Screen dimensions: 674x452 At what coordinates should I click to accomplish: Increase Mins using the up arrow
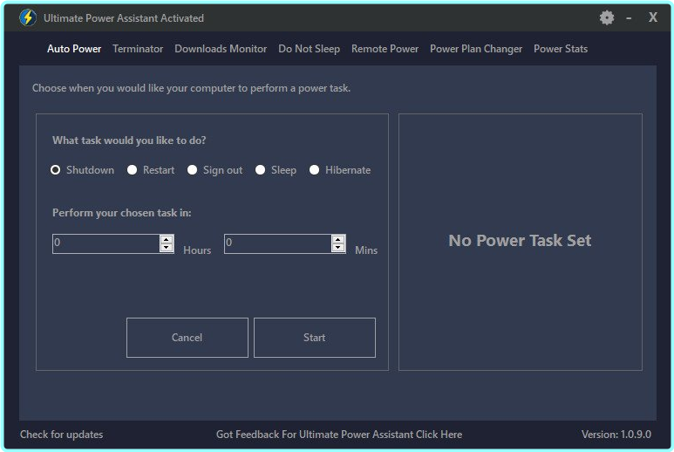[x=338, y=239]
